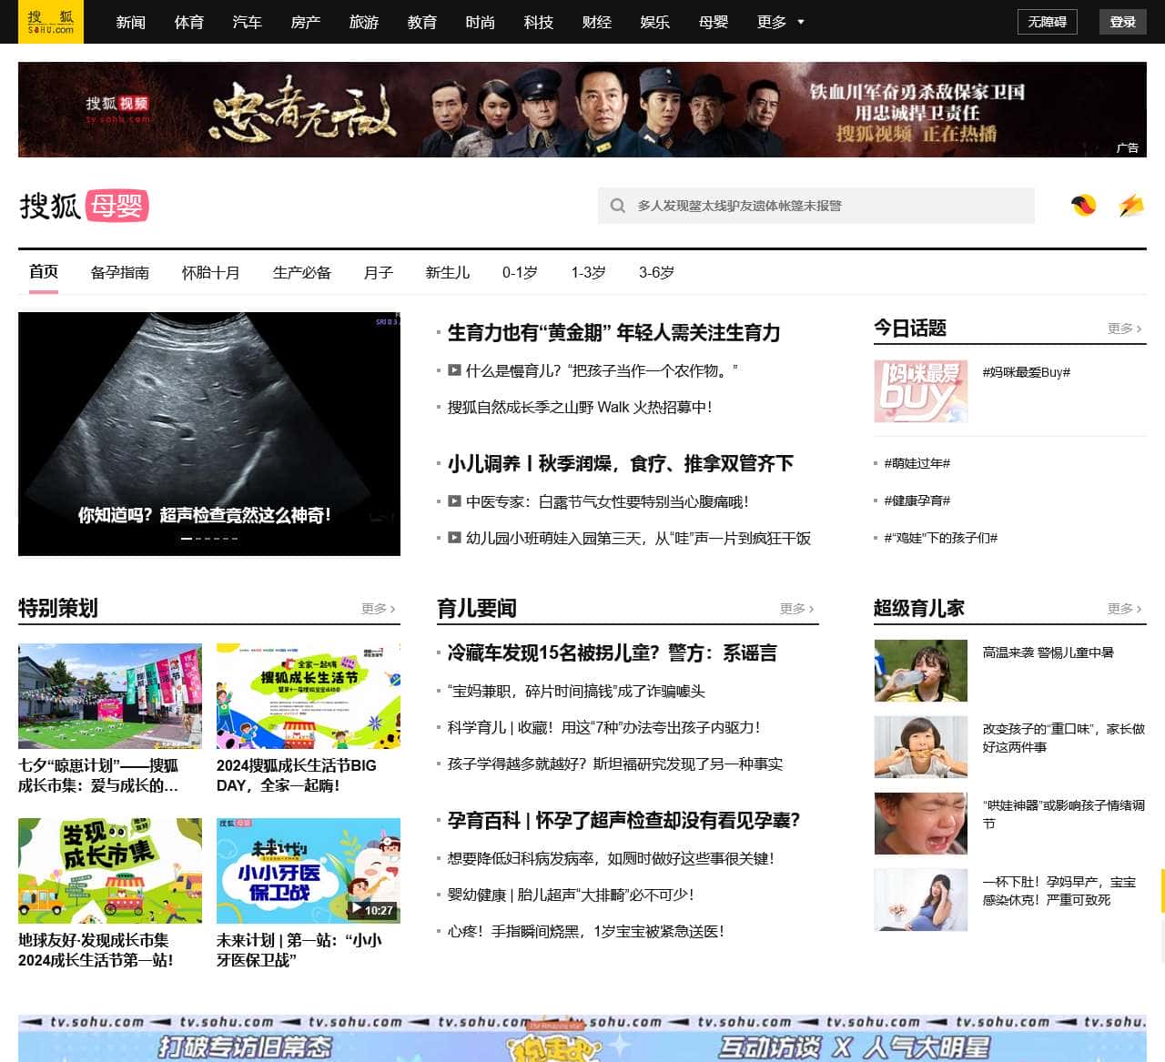Open headline 孕育百科 | 怀孕了超声检查
This screenshot has width=1165, height=1062.
pyautogui.click(x=623, y=820)
